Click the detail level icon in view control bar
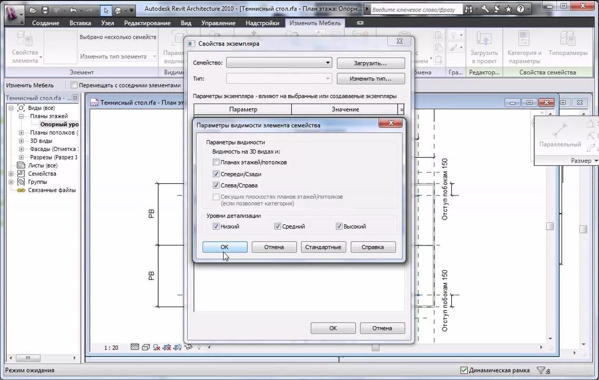This screenshot has height=380, width=599. click(135, 347)
